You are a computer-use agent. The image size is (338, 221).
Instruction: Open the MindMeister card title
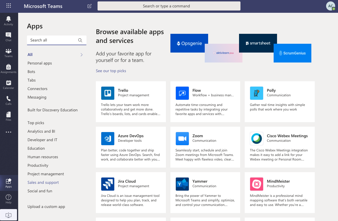[x=278, y=181]
